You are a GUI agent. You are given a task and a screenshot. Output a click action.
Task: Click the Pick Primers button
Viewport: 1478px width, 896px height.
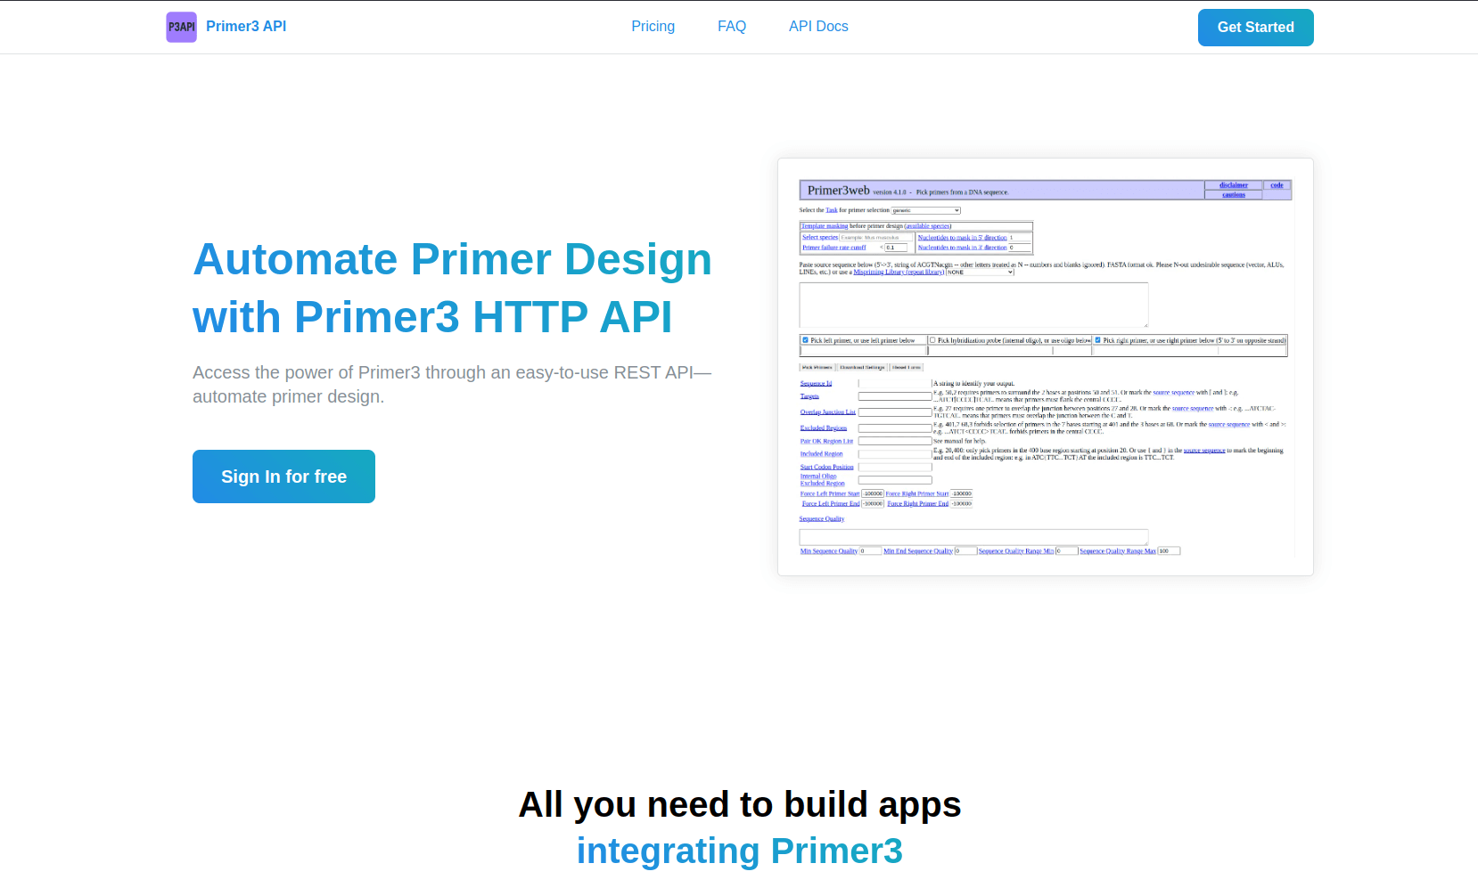pos(817,367)
